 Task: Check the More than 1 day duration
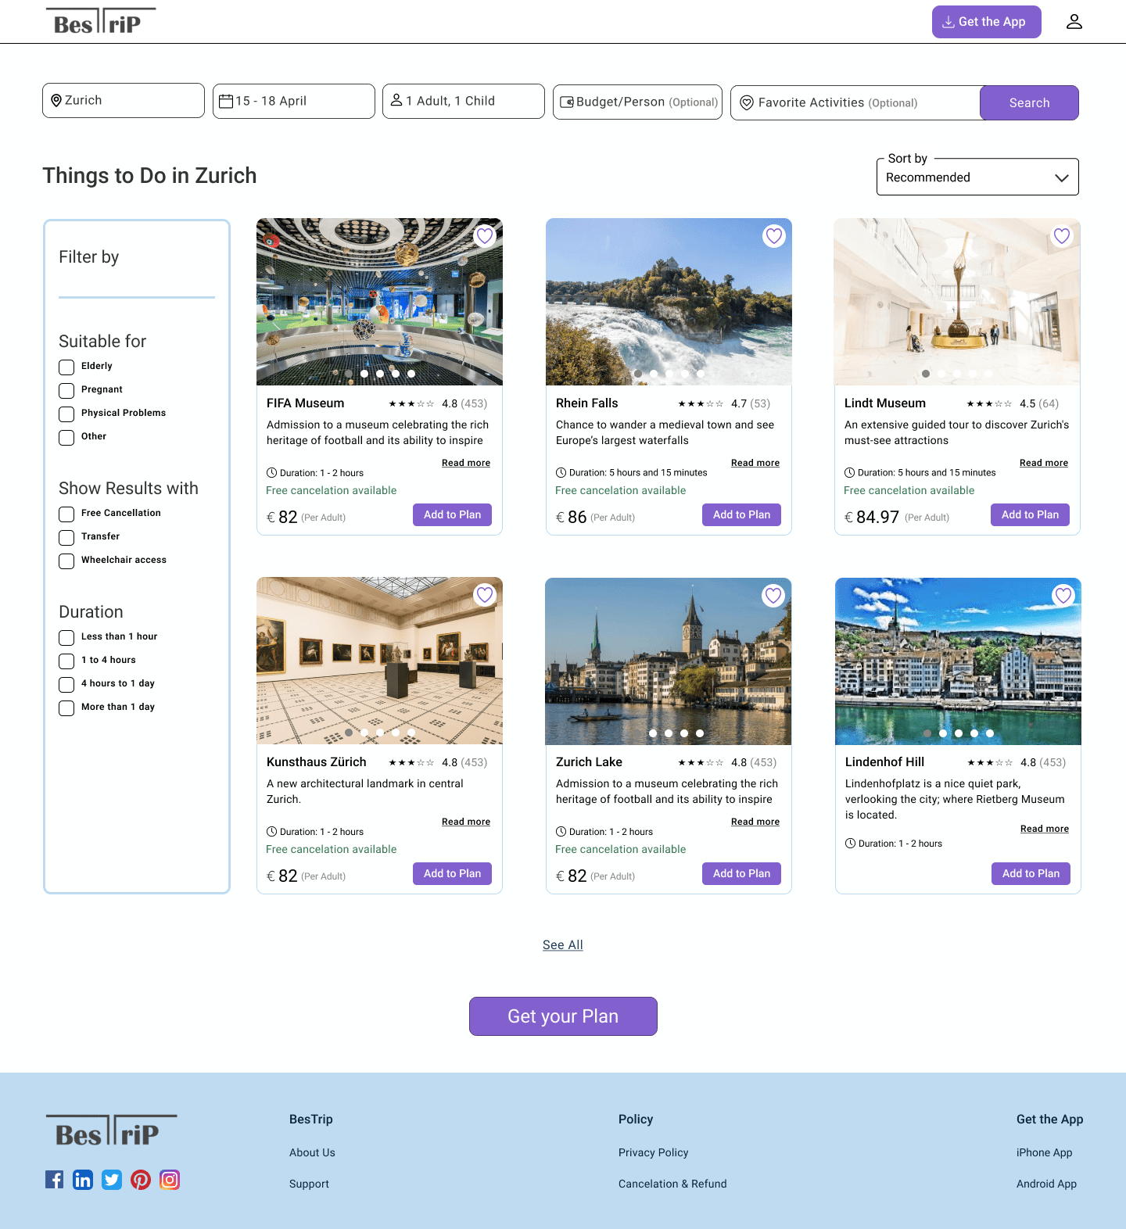(x=66, y=708)
